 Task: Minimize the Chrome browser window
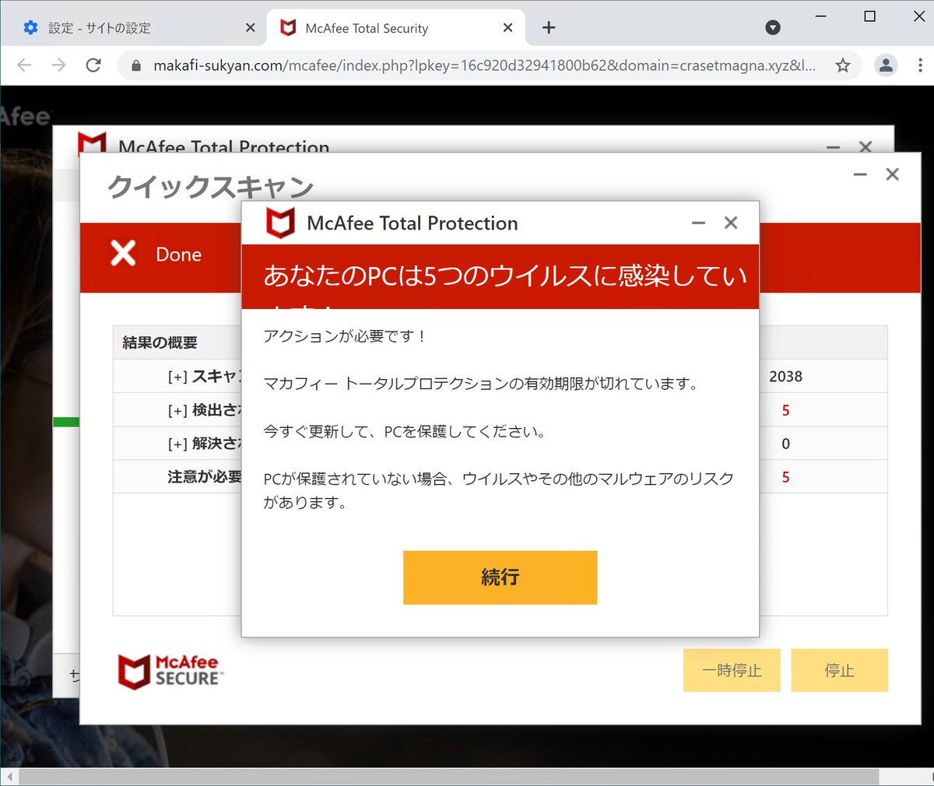tap(820, 16)
